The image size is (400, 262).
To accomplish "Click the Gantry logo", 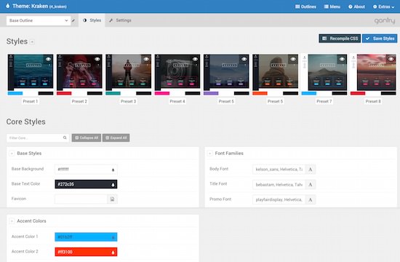I will pos(385,20).
